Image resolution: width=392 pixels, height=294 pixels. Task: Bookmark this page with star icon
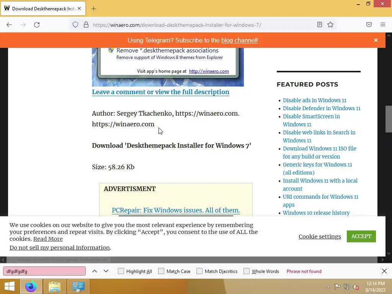(330, 24)
